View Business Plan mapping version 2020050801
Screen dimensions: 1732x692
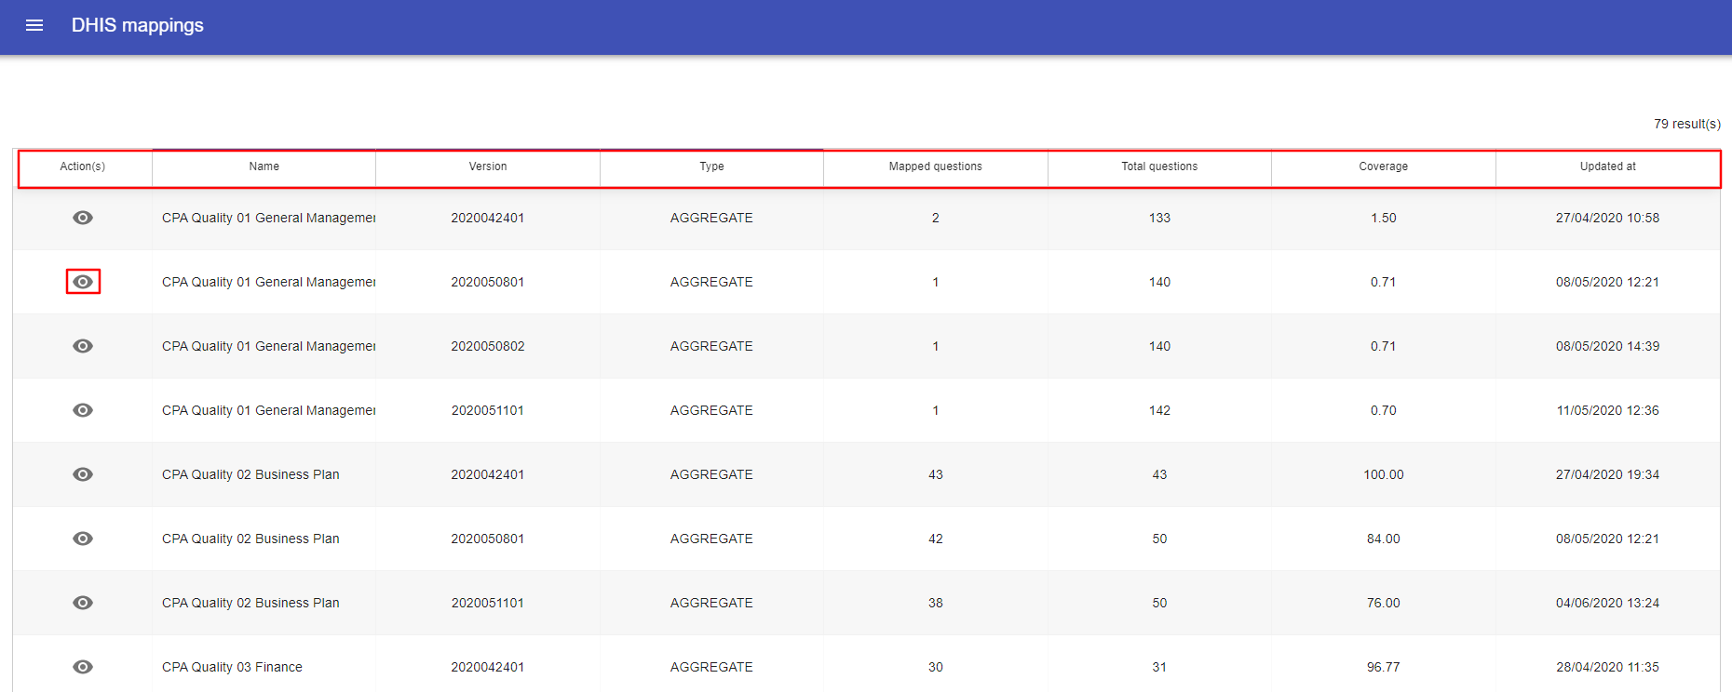tap(83, 539)
